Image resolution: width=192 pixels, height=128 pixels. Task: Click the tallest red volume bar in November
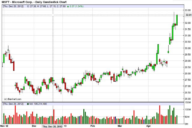(x=15, y=114)
